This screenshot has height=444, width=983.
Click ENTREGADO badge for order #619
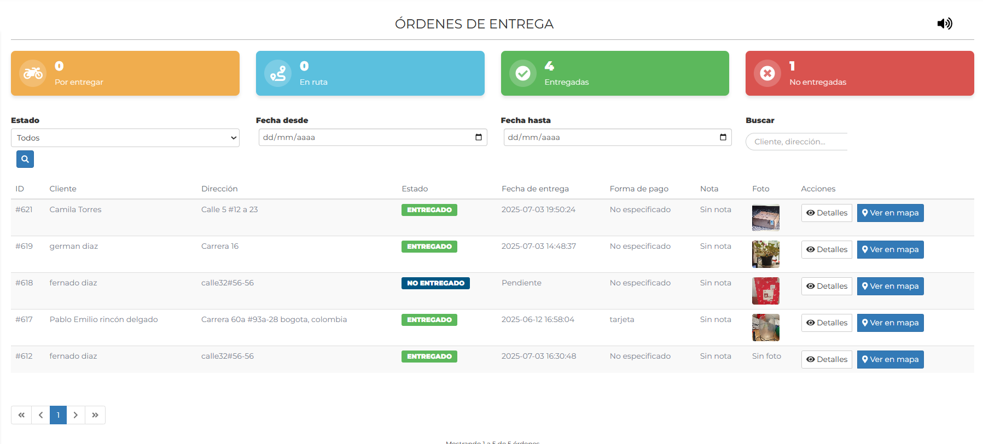click(x=429, y=247)
